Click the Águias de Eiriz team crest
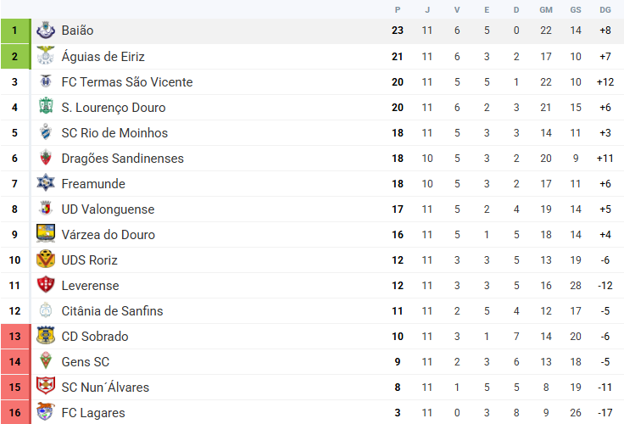 click(x=46, y=57)
